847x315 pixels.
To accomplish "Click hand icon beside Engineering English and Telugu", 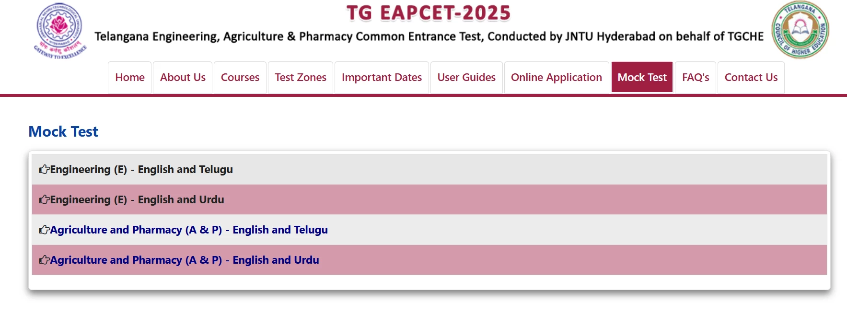I will click(x=44, y=169).
